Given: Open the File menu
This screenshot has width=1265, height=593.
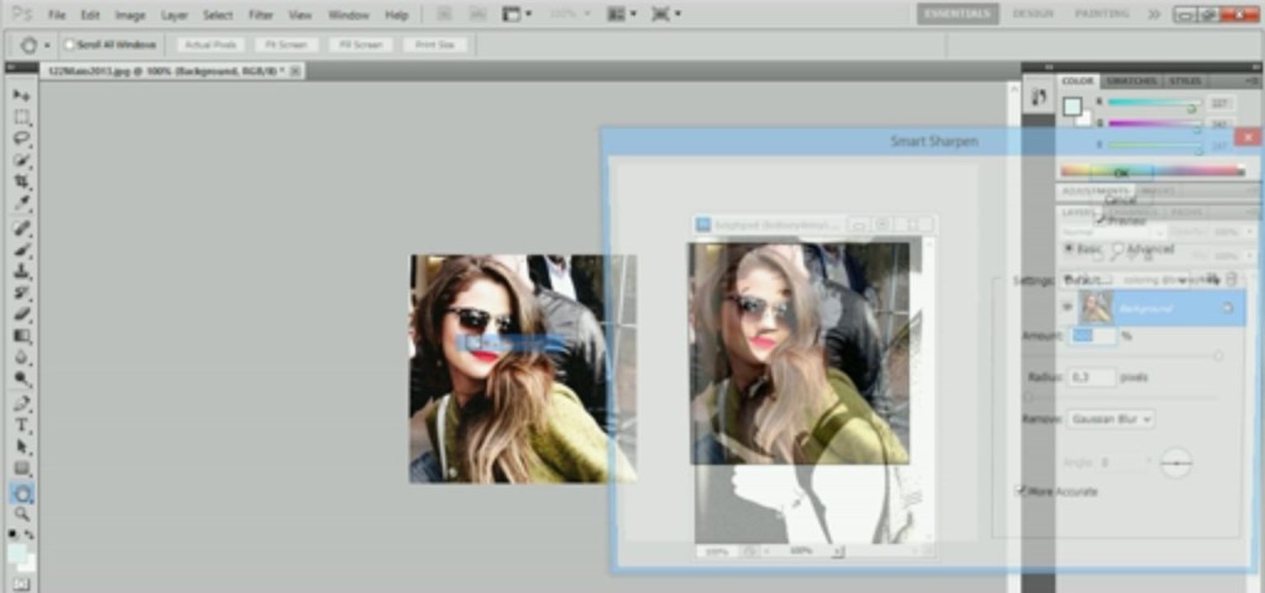Looking at the screenshot, I should point(57,15).
